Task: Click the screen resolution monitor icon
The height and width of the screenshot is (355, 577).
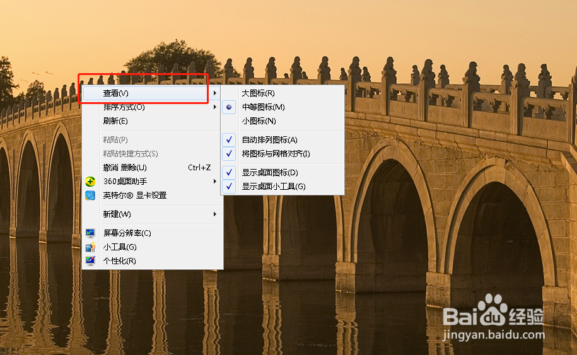Action: pyautogui.click(x=90, y=233)
